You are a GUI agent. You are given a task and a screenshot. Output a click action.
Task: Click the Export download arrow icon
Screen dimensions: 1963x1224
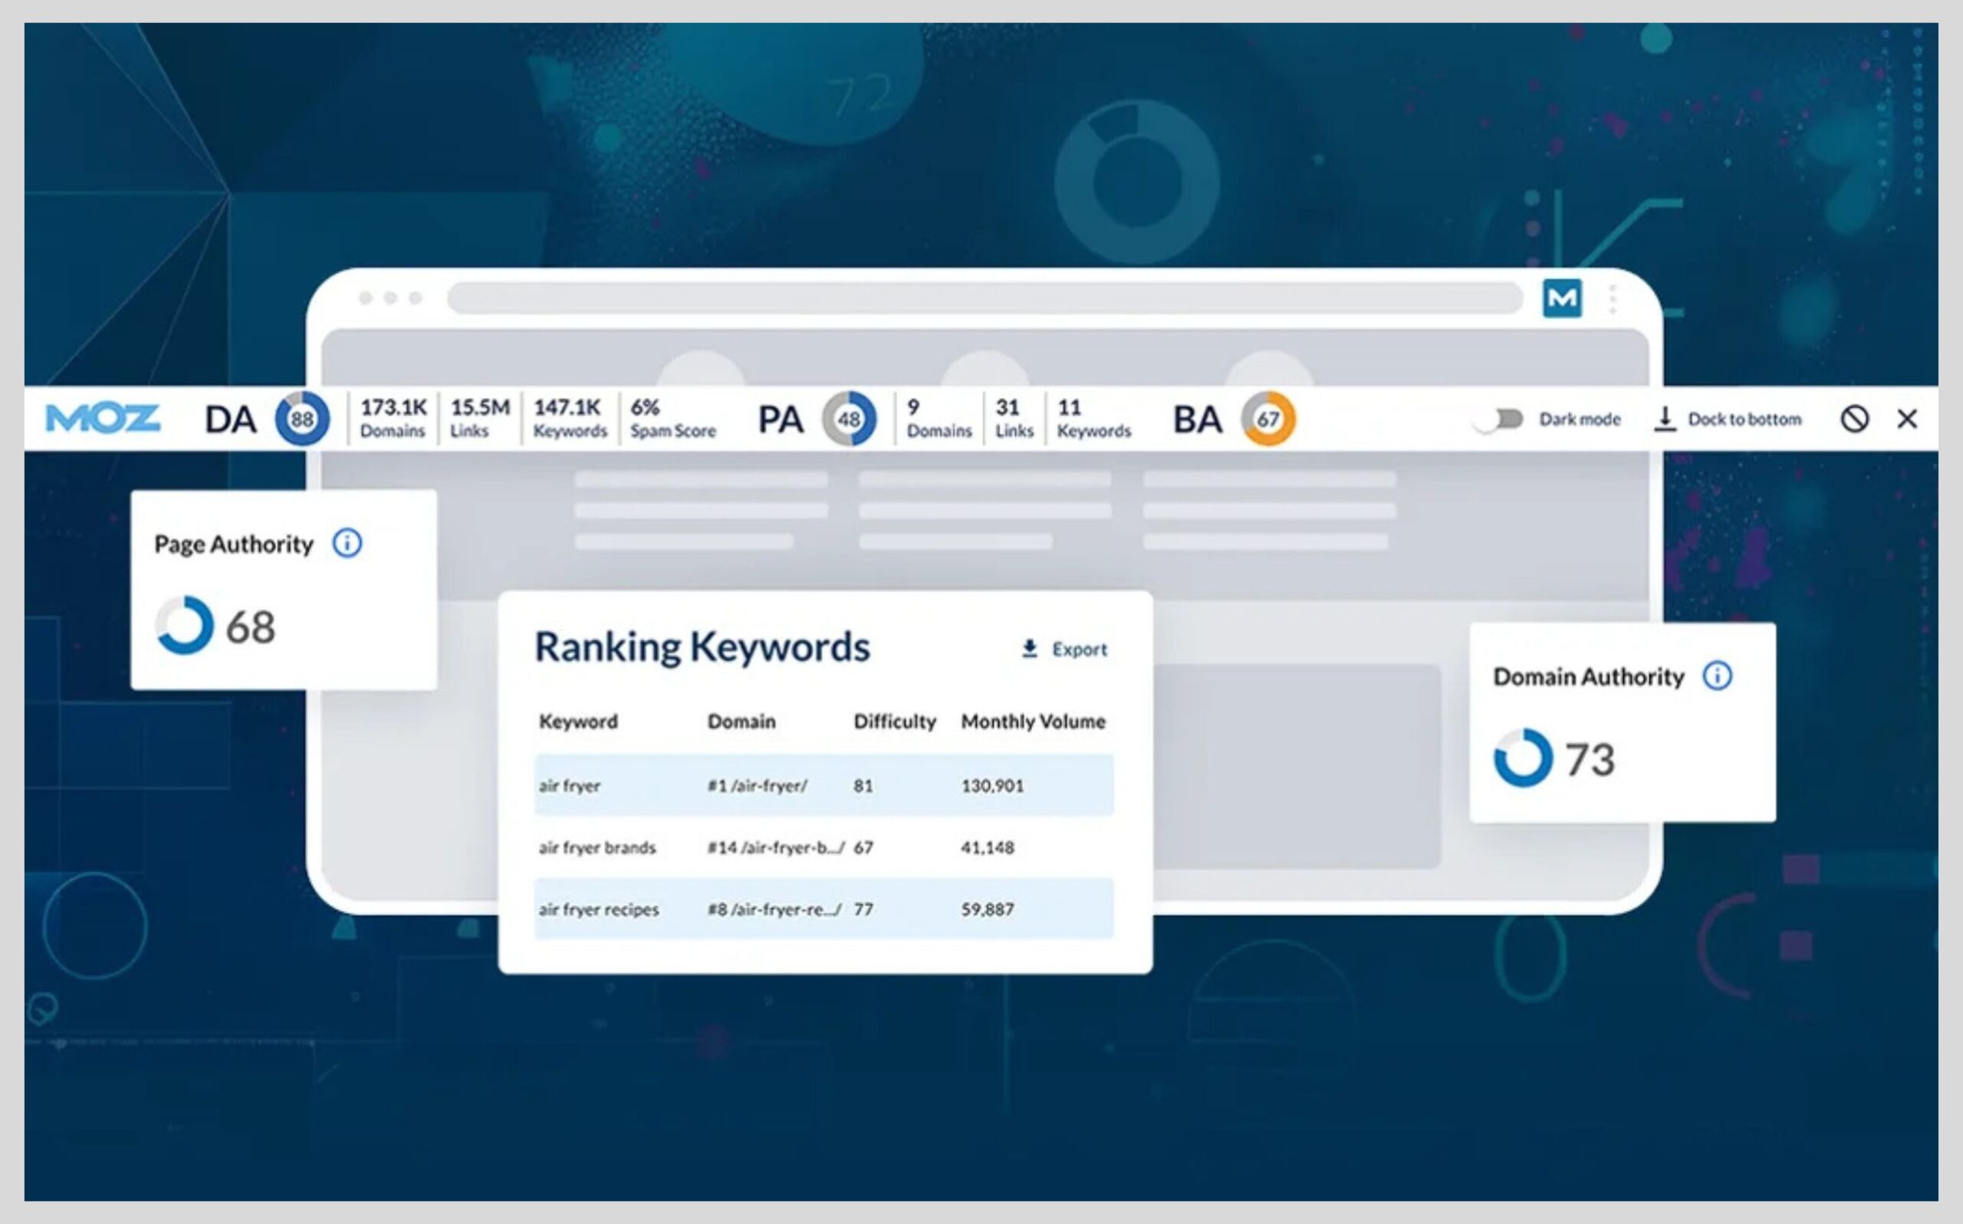(x=1029, y=649)
